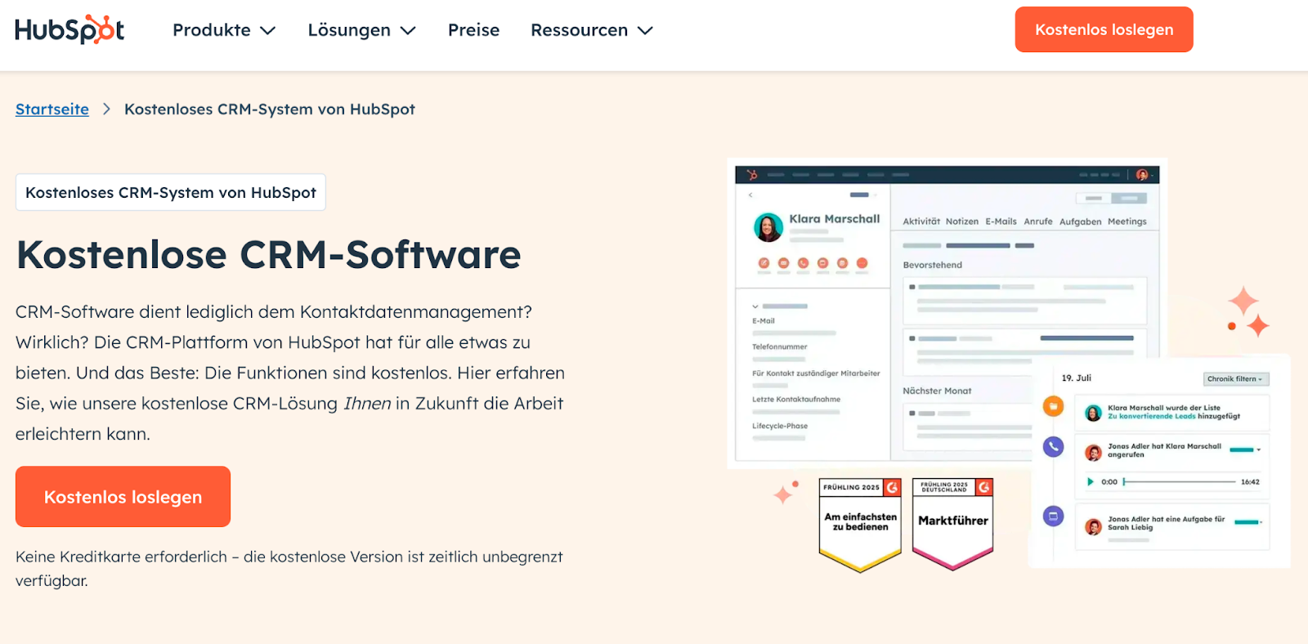This screenshot has height=644, width=1308.
Task: Click the HubSpot logo in the header
Action: click(x=69, y=30)
